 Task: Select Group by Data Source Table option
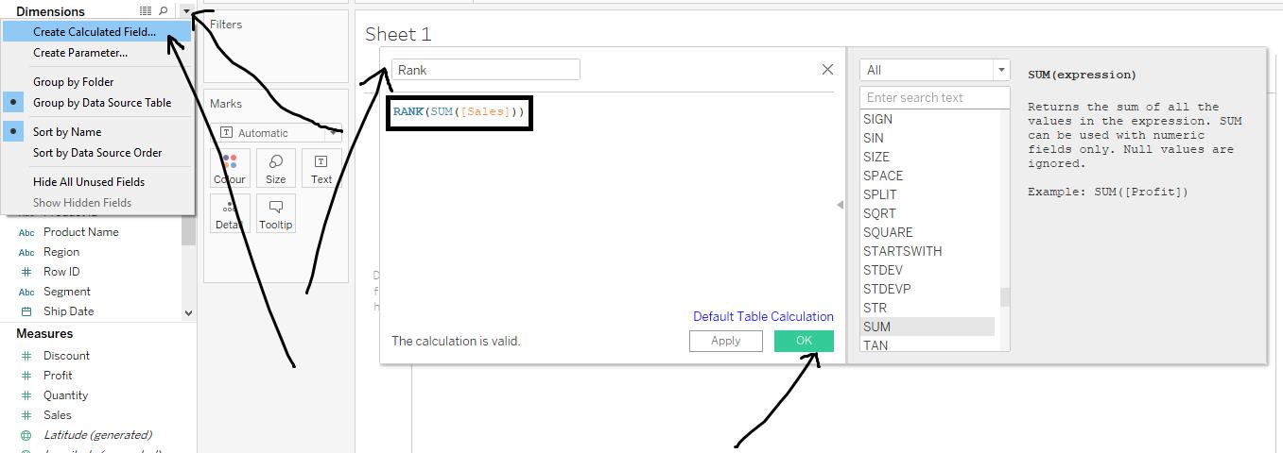click(x=102, y=103)
